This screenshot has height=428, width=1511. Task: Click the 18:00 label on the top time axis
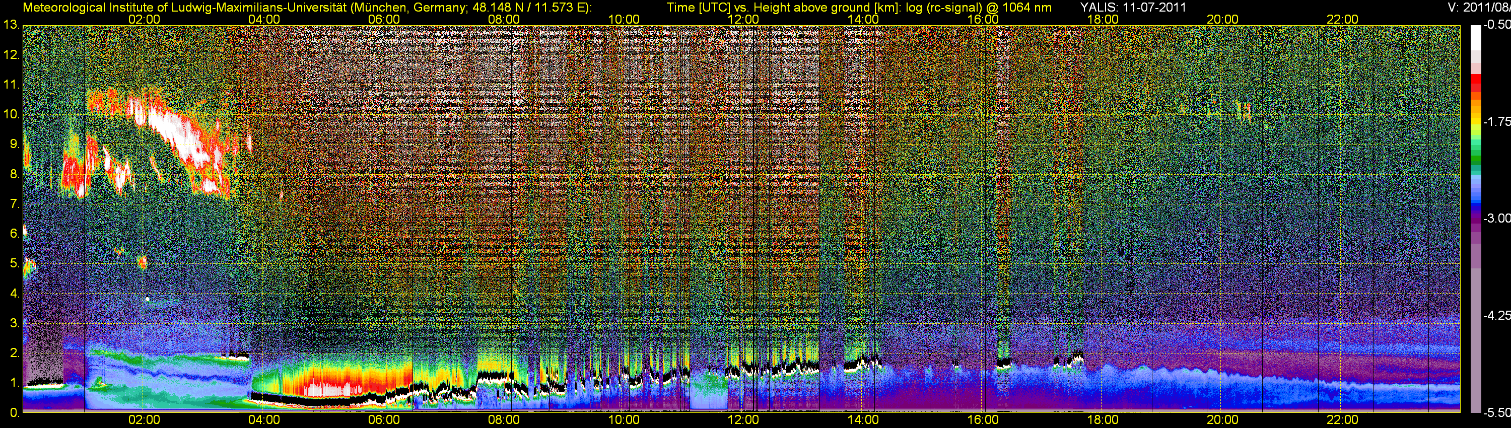coord(1102,19)
